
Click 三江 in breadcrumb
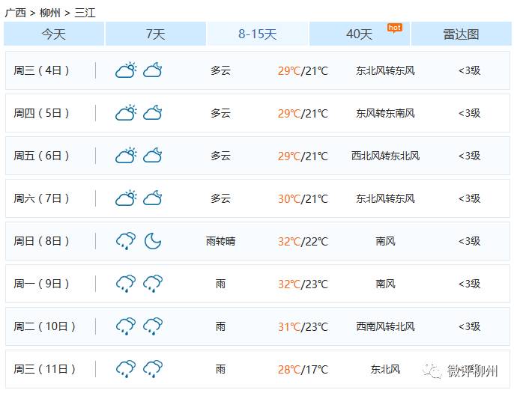(85, 13)
